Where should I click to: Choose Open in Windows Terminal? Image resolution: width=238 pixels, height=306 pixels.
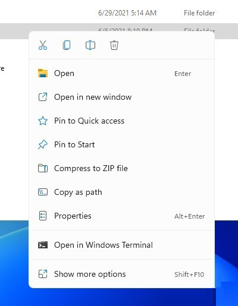121,245
